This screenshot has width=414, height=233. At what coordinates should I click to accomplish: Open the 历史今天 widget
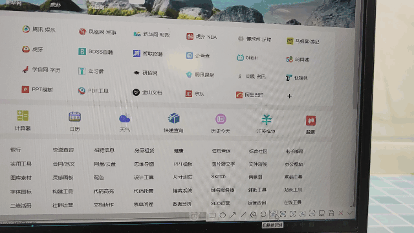(x=221, y=124)
